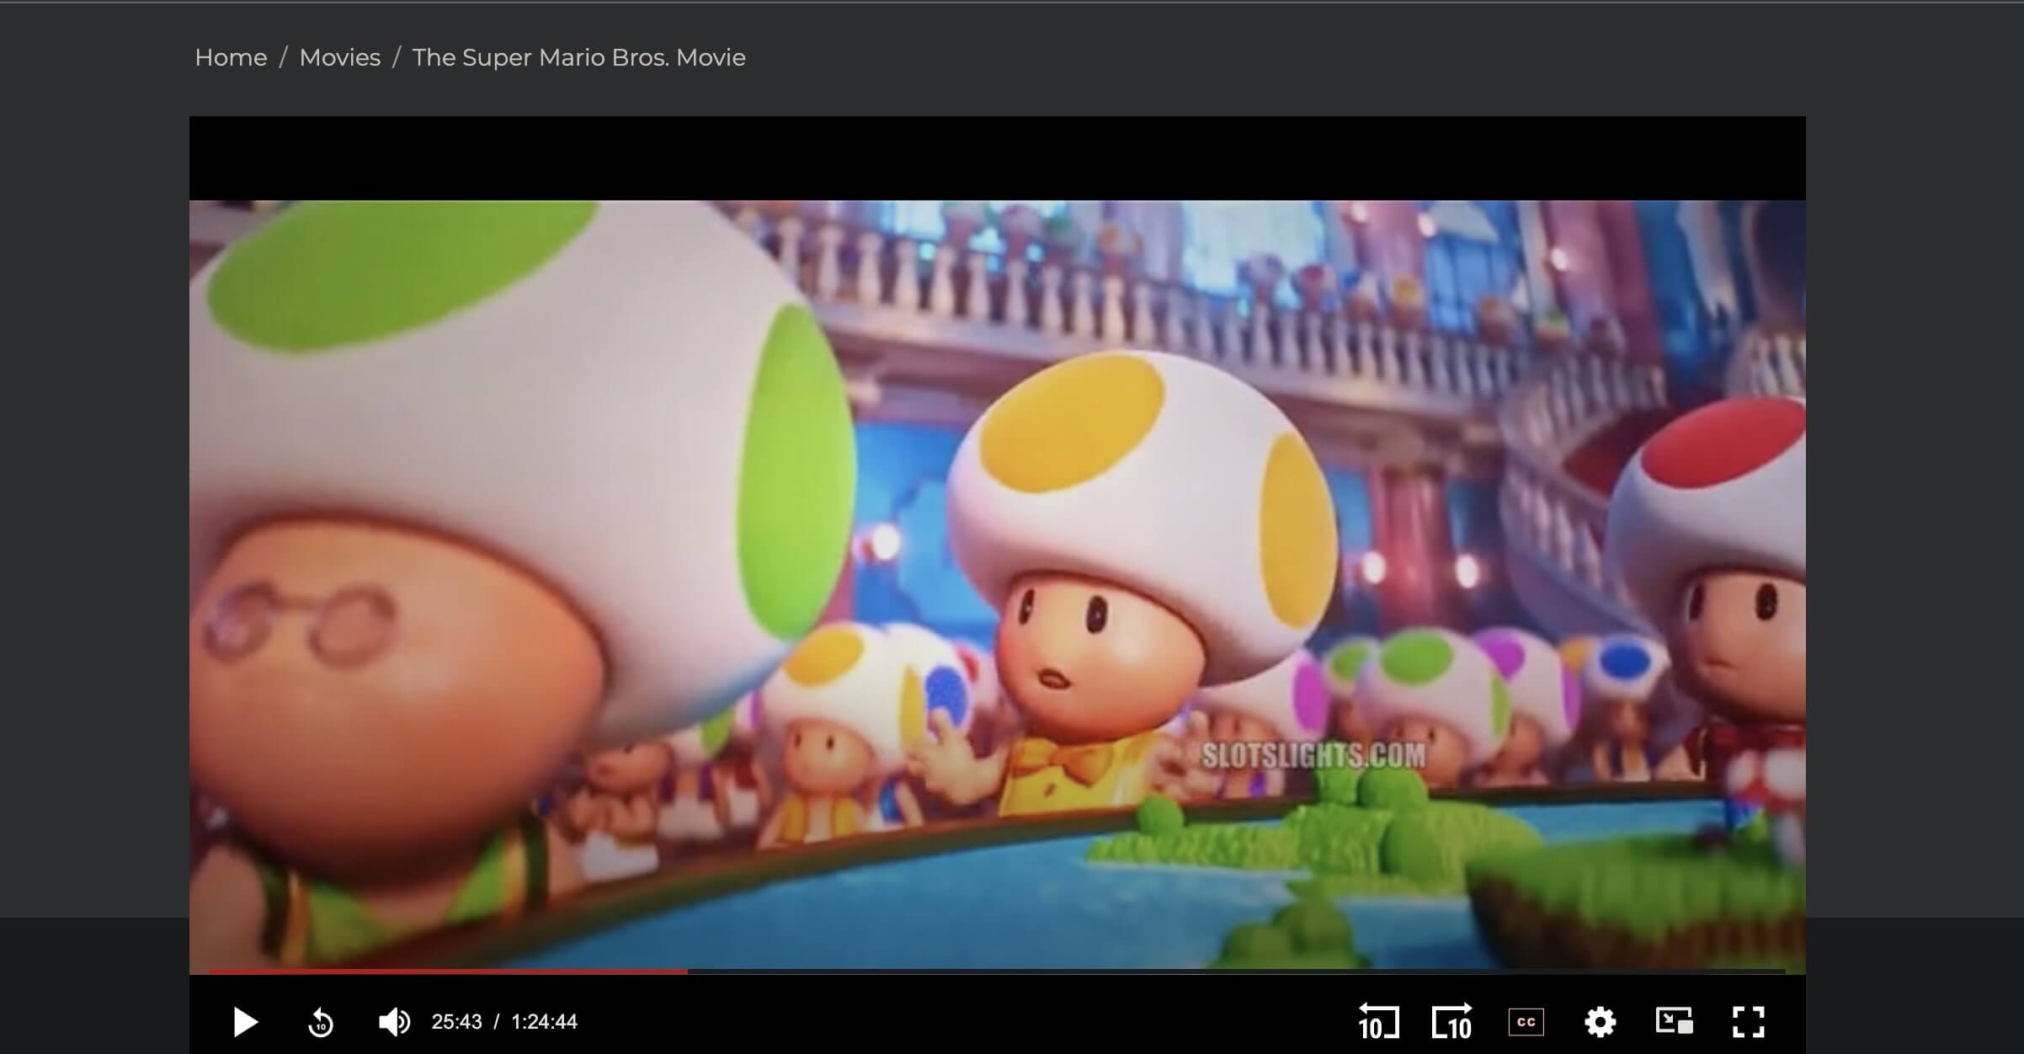Image resolution: width=2024 pixels, height=1054 pixels.
Task: Open player settings gear
Action: [x=1600, y=1022]
